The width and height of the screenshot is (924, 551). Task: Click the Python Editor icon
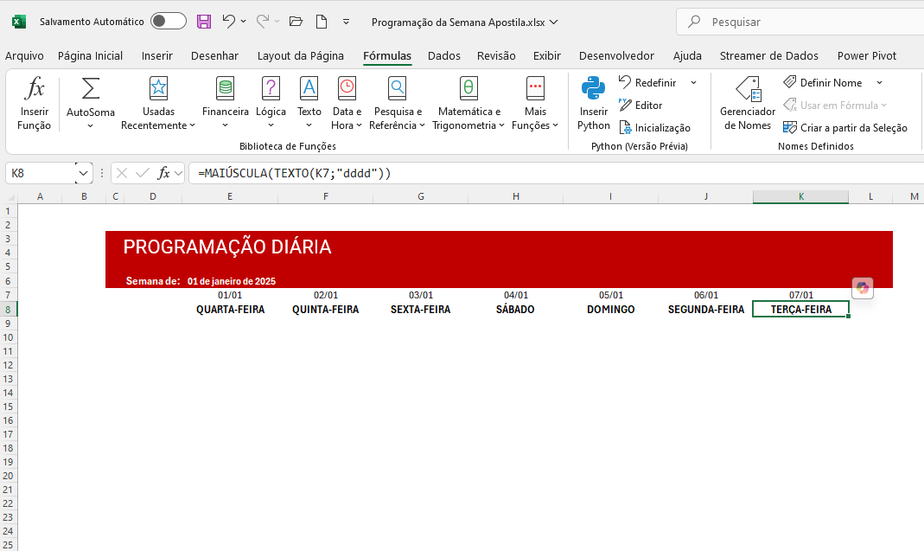[641, 106]
